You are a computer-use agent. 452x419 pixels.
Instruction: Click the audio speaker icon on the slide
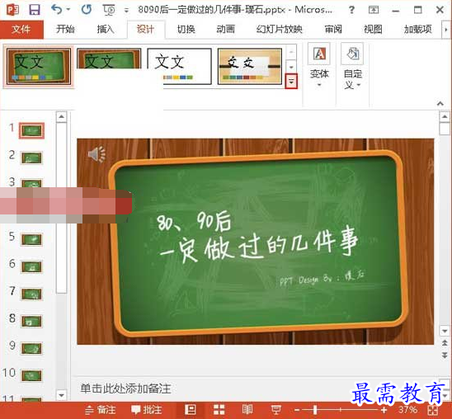coord(97,154)
